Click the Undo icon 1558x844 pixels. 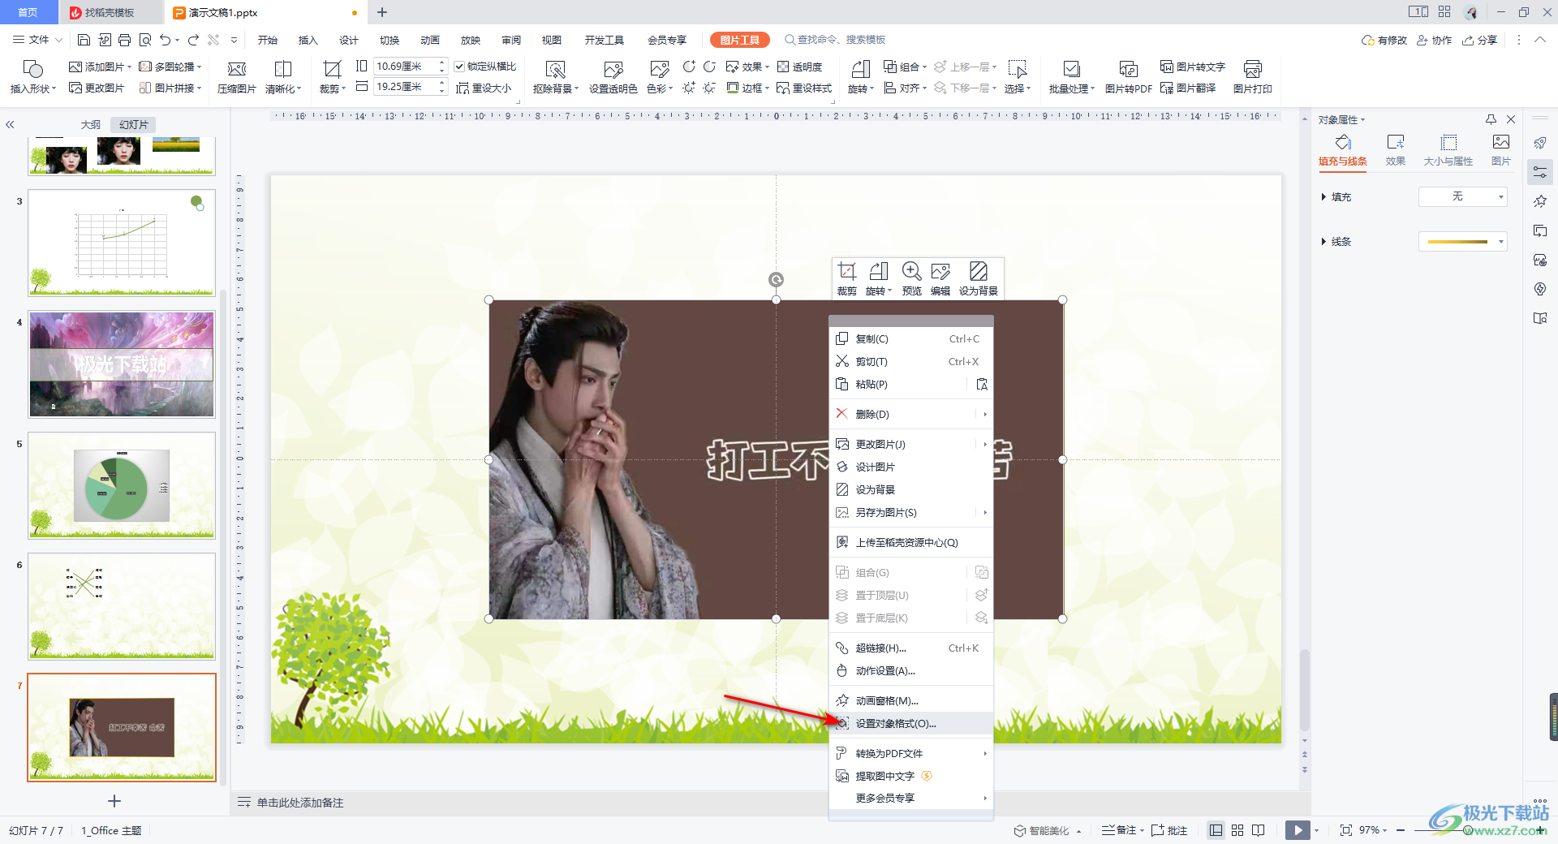coord(166,40)
